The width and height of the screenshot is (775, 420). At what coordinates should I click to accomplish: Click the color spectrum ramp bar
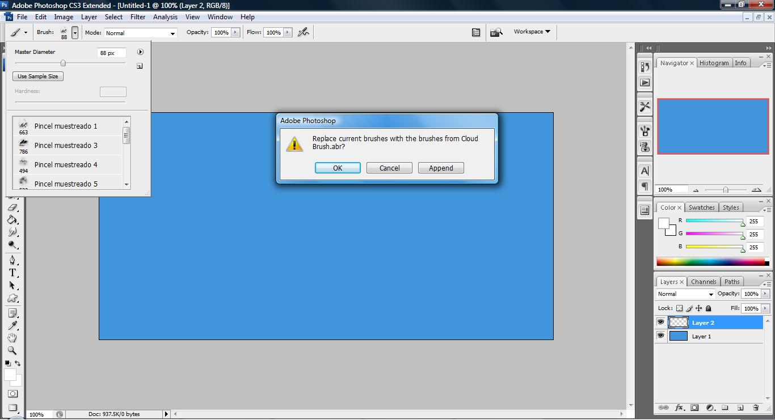(x=713, y=262)
